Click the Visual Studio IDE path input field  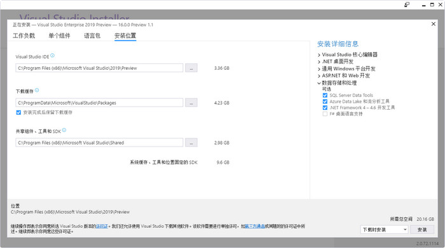point(99,68)
